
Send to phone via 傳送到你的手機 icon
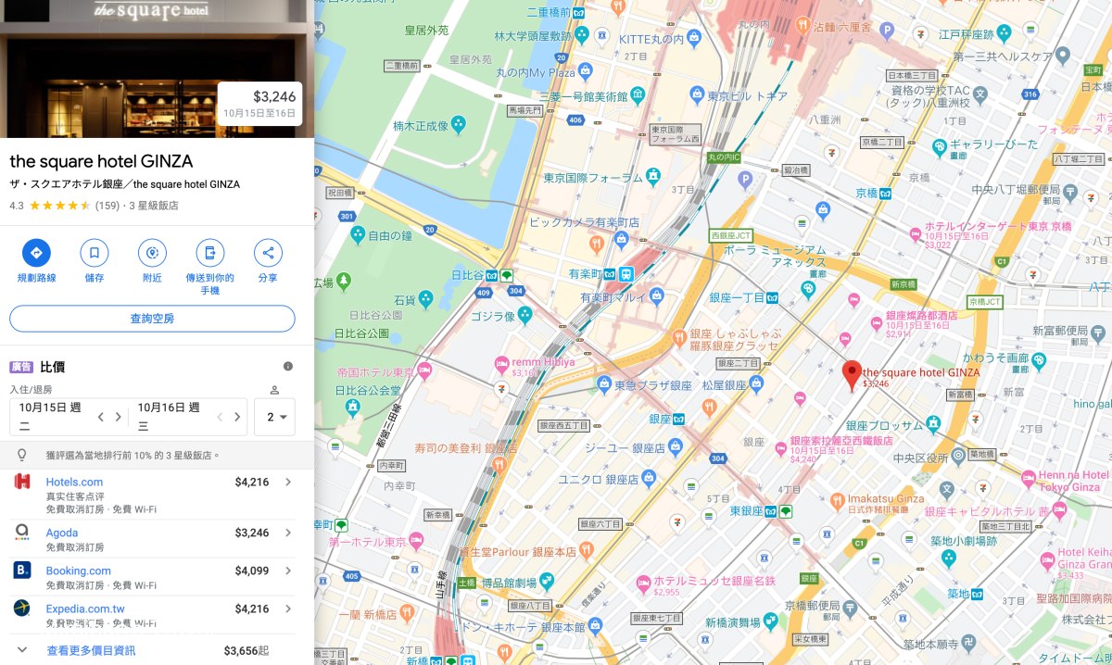tap(209, 253)
